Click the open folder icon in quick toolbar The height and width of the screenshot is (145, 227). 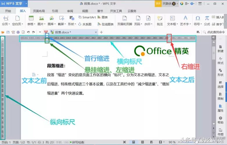(3, 32)
